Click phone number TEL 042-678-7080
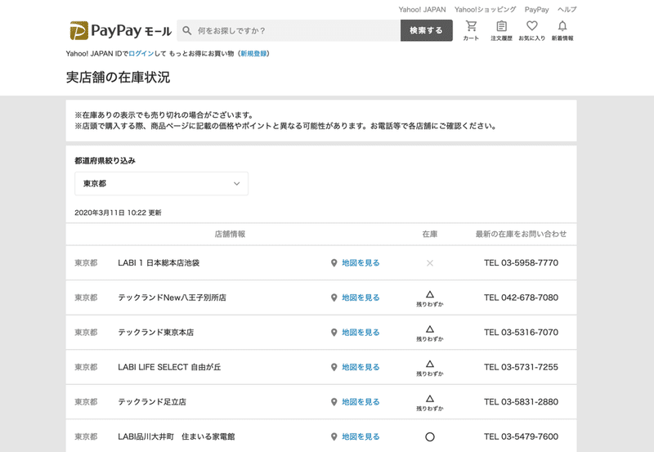654x452 pixels. (521, 298)
